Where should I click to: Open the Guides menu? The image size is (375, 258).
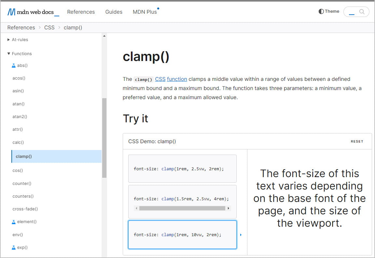tap(114, 12)
